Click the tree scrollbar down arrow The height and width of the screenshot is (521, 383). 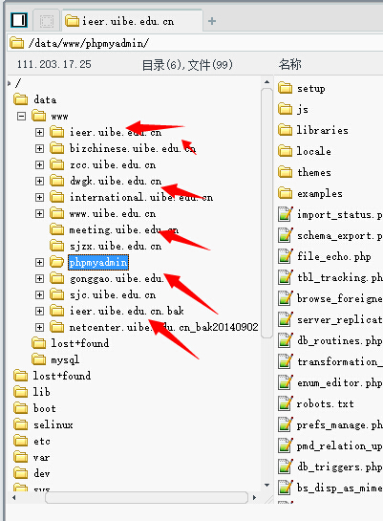point(266,485)
